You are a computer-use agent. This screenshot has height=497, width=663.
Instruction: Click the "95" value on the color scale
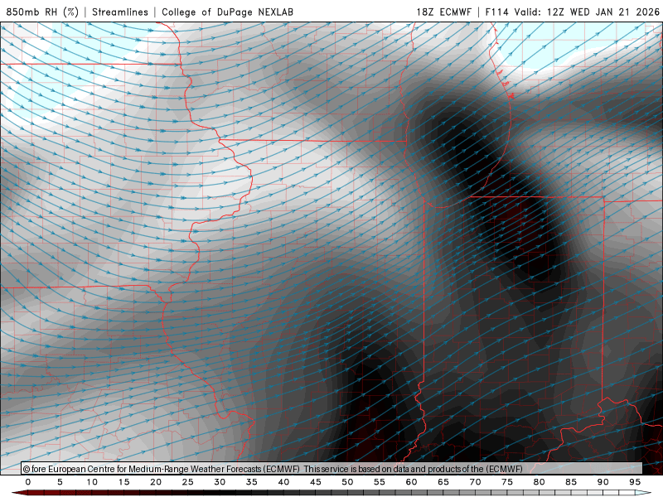pyautogui.click(x=635, y=482)
